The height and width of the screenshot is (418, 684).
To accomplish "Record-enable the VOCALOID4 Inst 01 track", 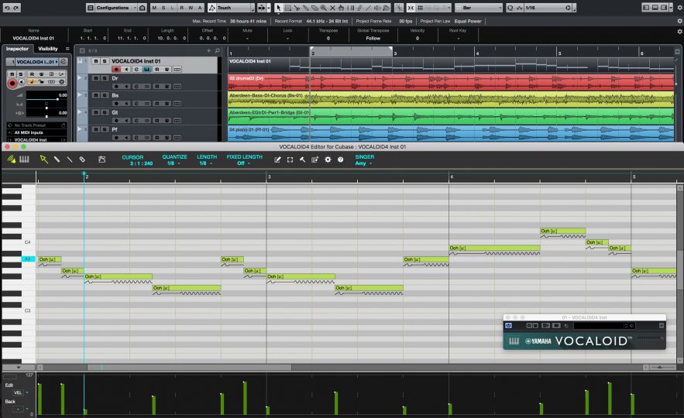I will [116, 70].
